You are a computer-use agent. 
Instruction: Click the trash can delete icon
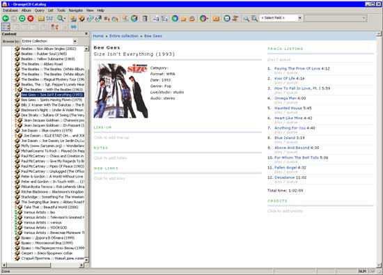click(x=145, y=18)
